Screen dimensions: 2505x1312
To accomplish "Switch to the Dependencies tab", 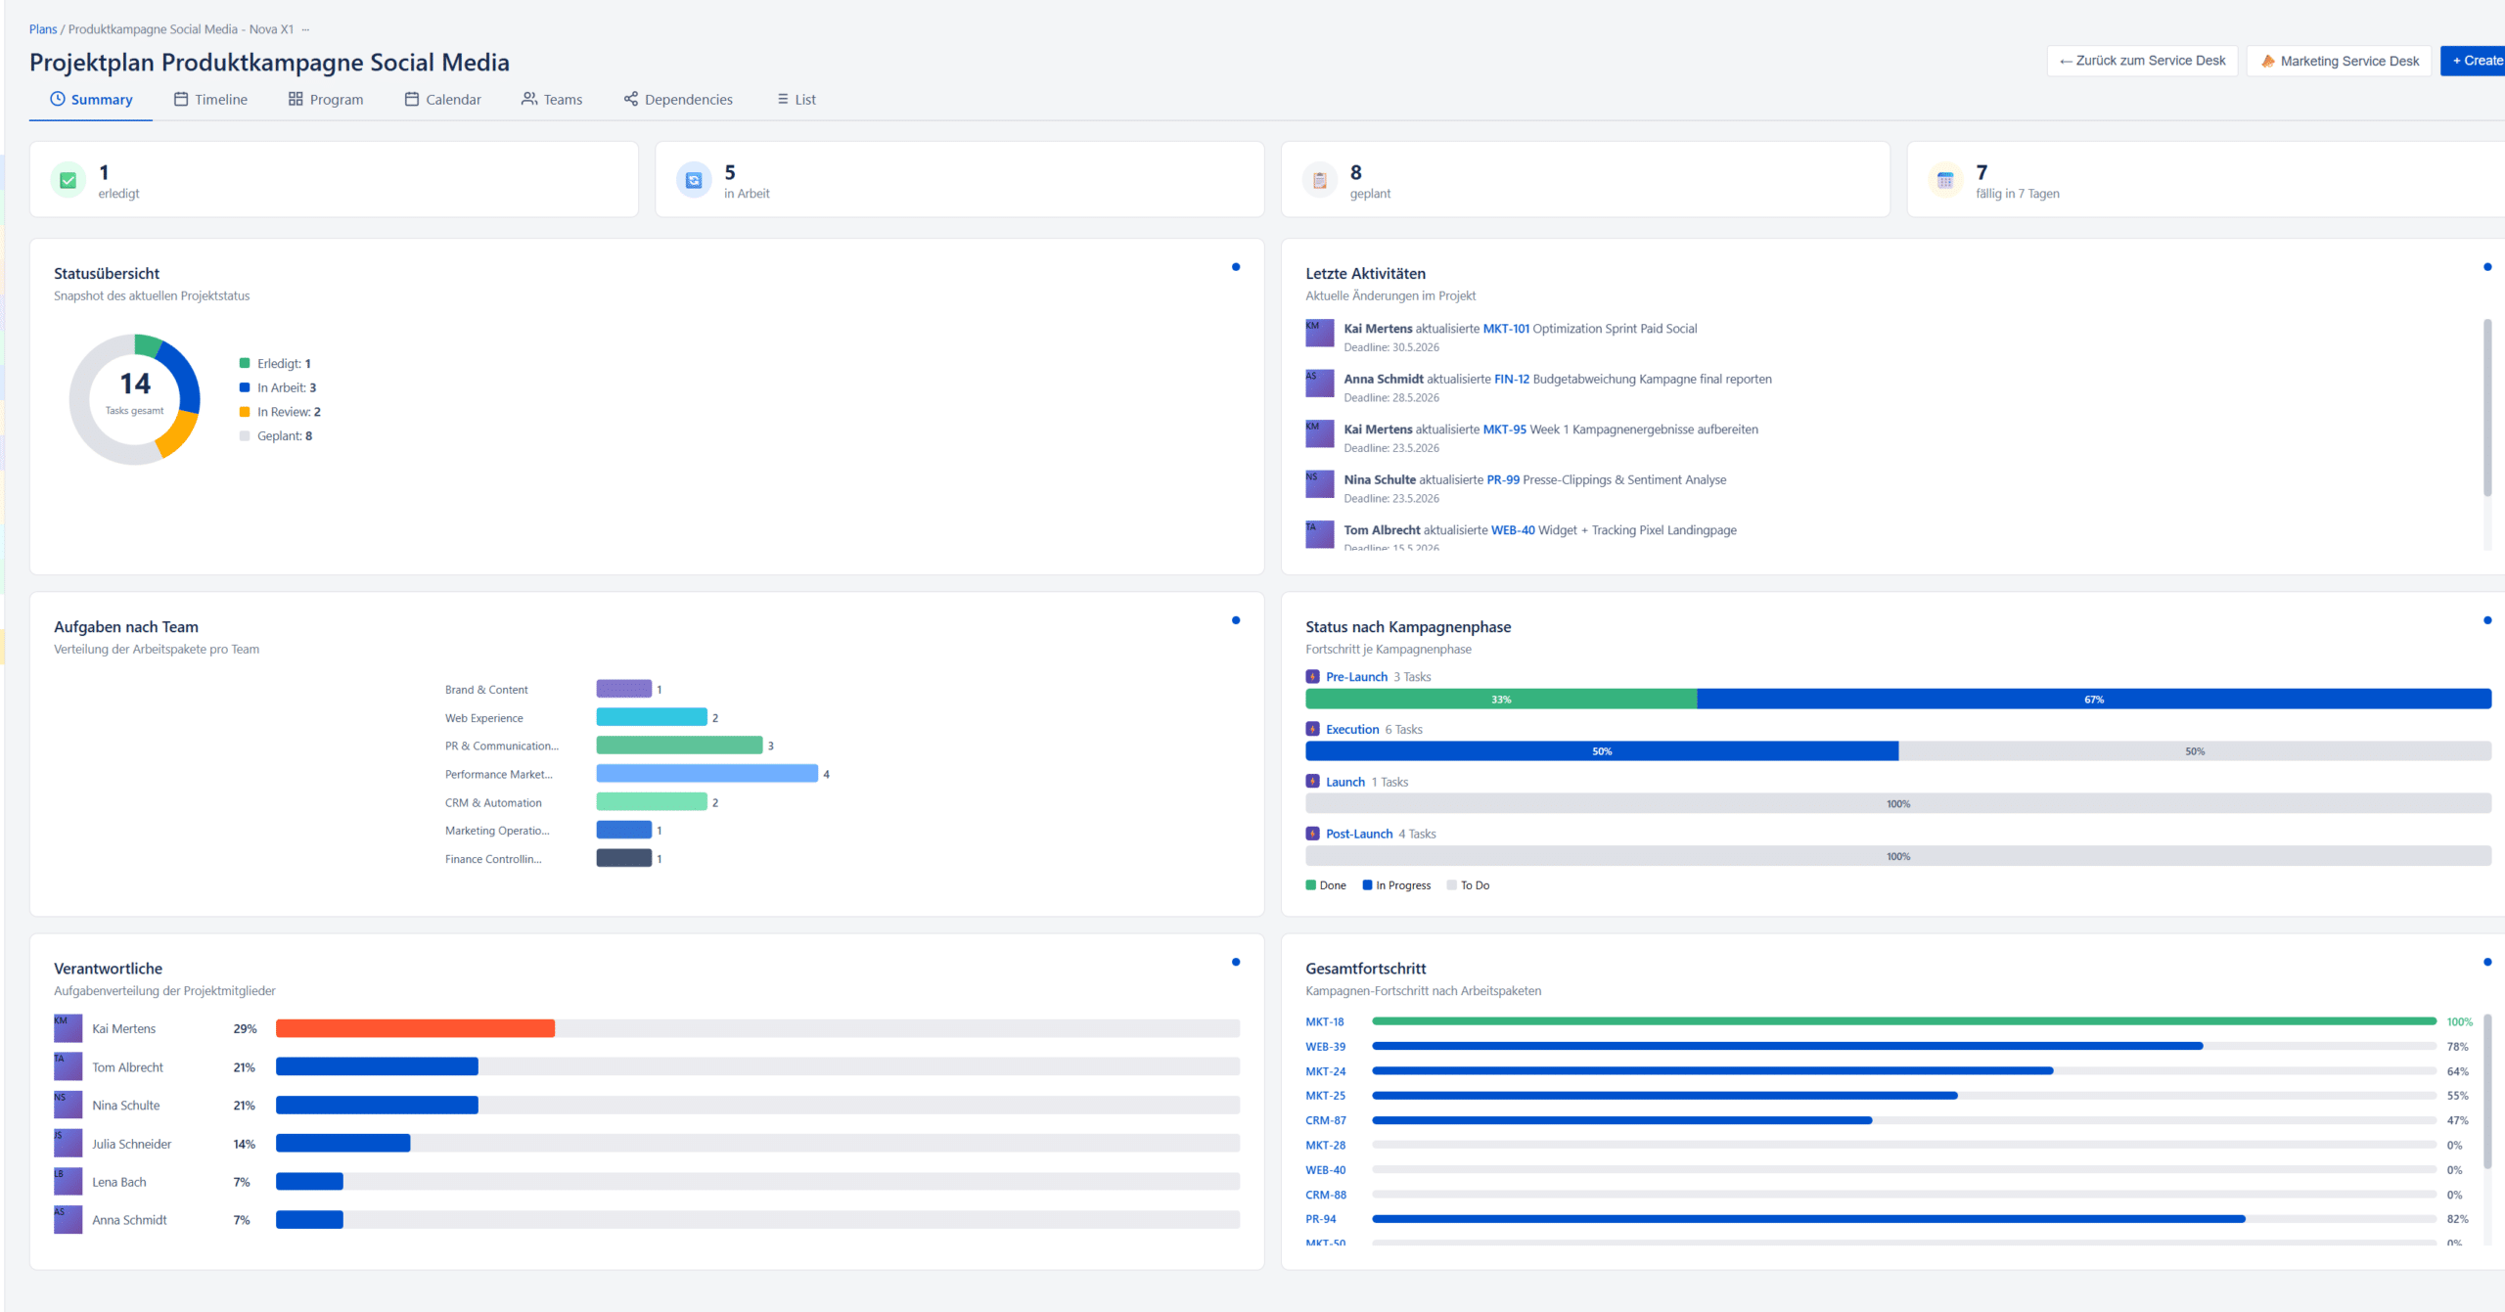I will (x=678, y=100).
